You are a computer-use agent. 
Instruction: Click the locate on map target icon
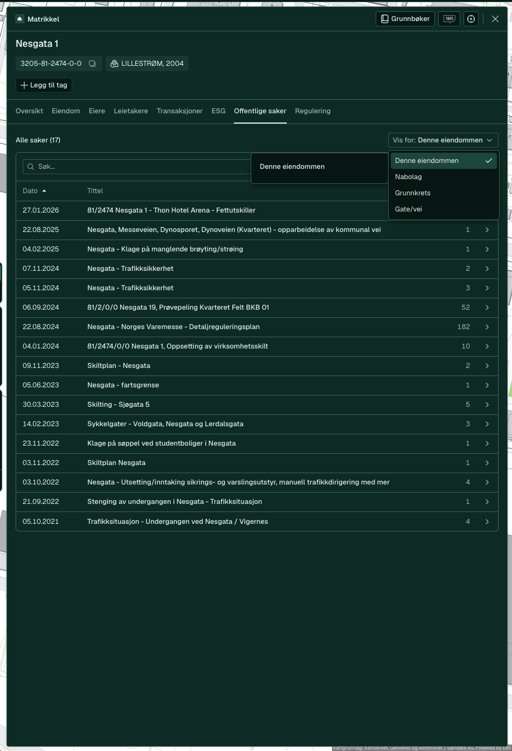click(471, 19)
